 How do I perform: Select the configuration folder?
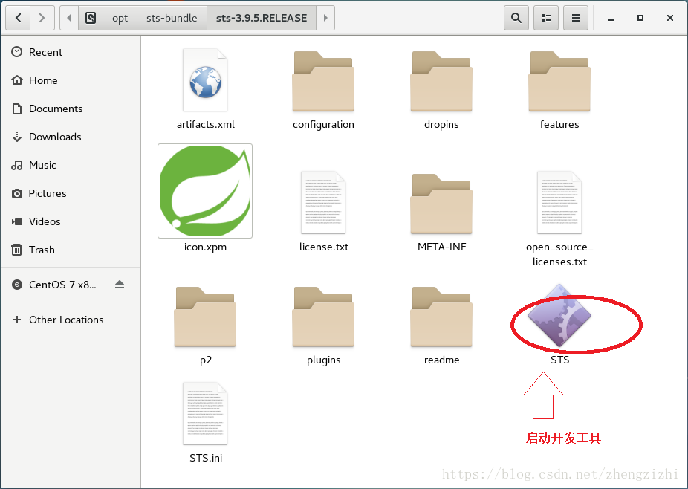[x=323, y=81]
